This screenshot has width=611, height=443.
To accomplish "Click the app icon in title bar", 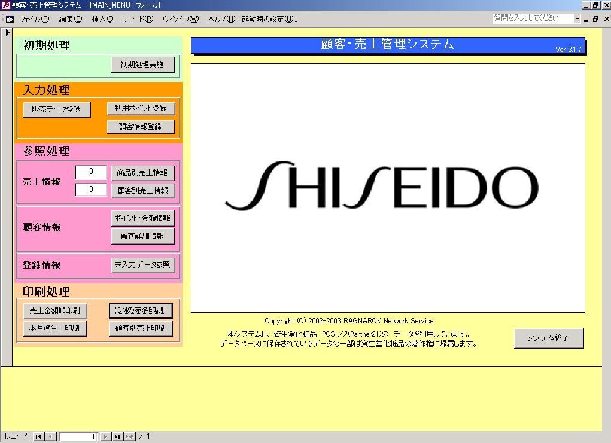I will click(5, 5).
